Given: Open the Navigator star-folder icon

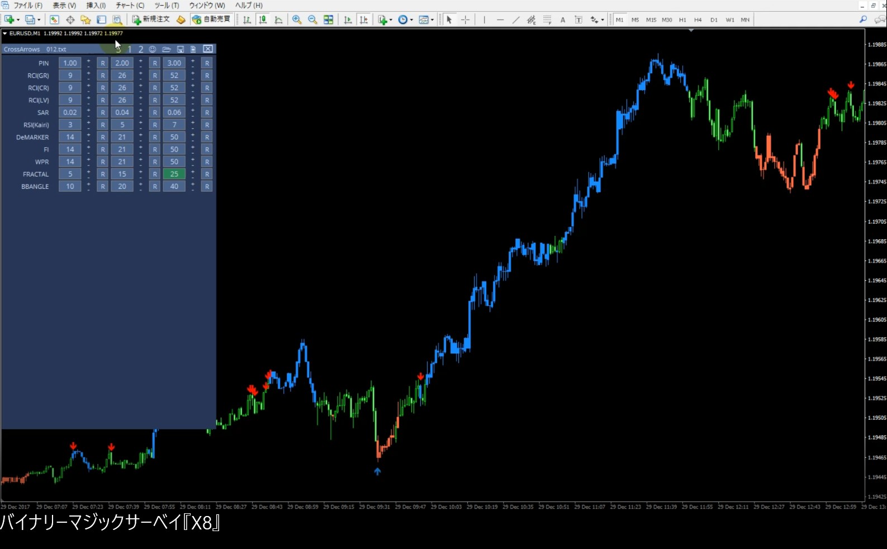Looking at the screenshot, I should coord(86,20).
